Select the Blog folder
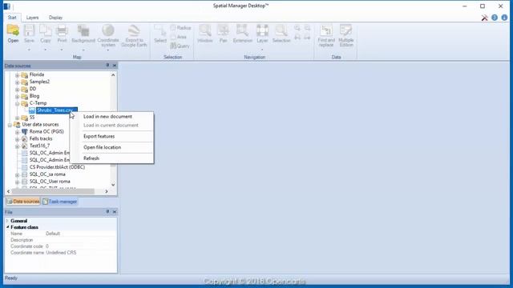Viewport: 513px width, 288px height. 34,96
